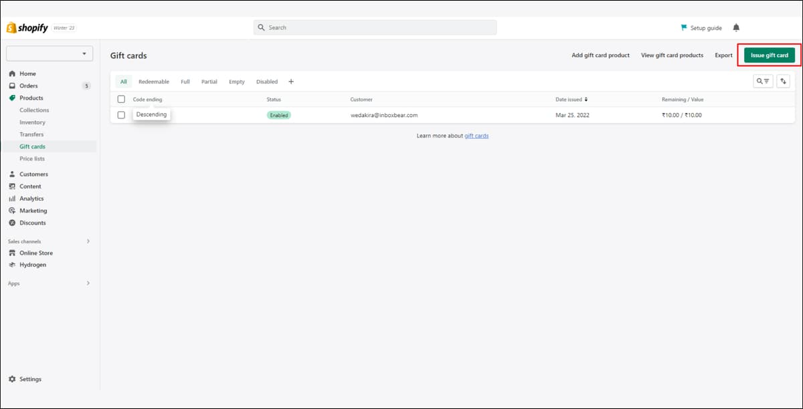Switch to the Empty tab
Screen dimensions: 803x409
(237, 82)
